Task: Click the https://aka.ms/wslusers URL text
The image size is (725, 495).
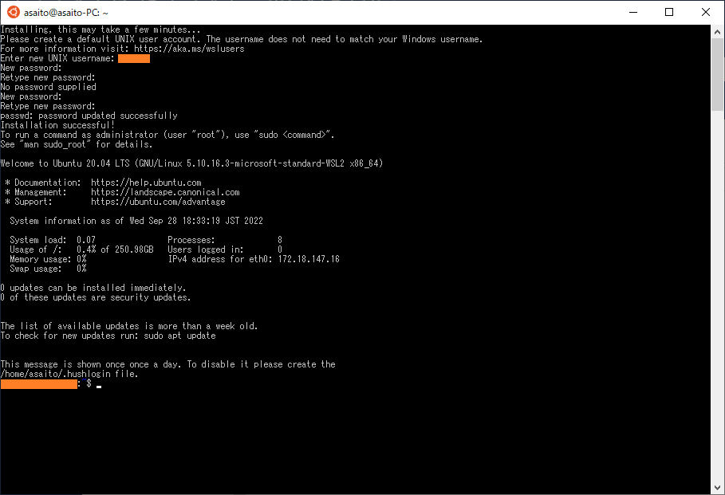Action: 189,49
